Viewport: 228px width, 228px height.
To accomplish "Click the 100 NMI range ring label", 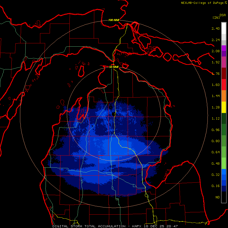I will [x=114, y=20].
